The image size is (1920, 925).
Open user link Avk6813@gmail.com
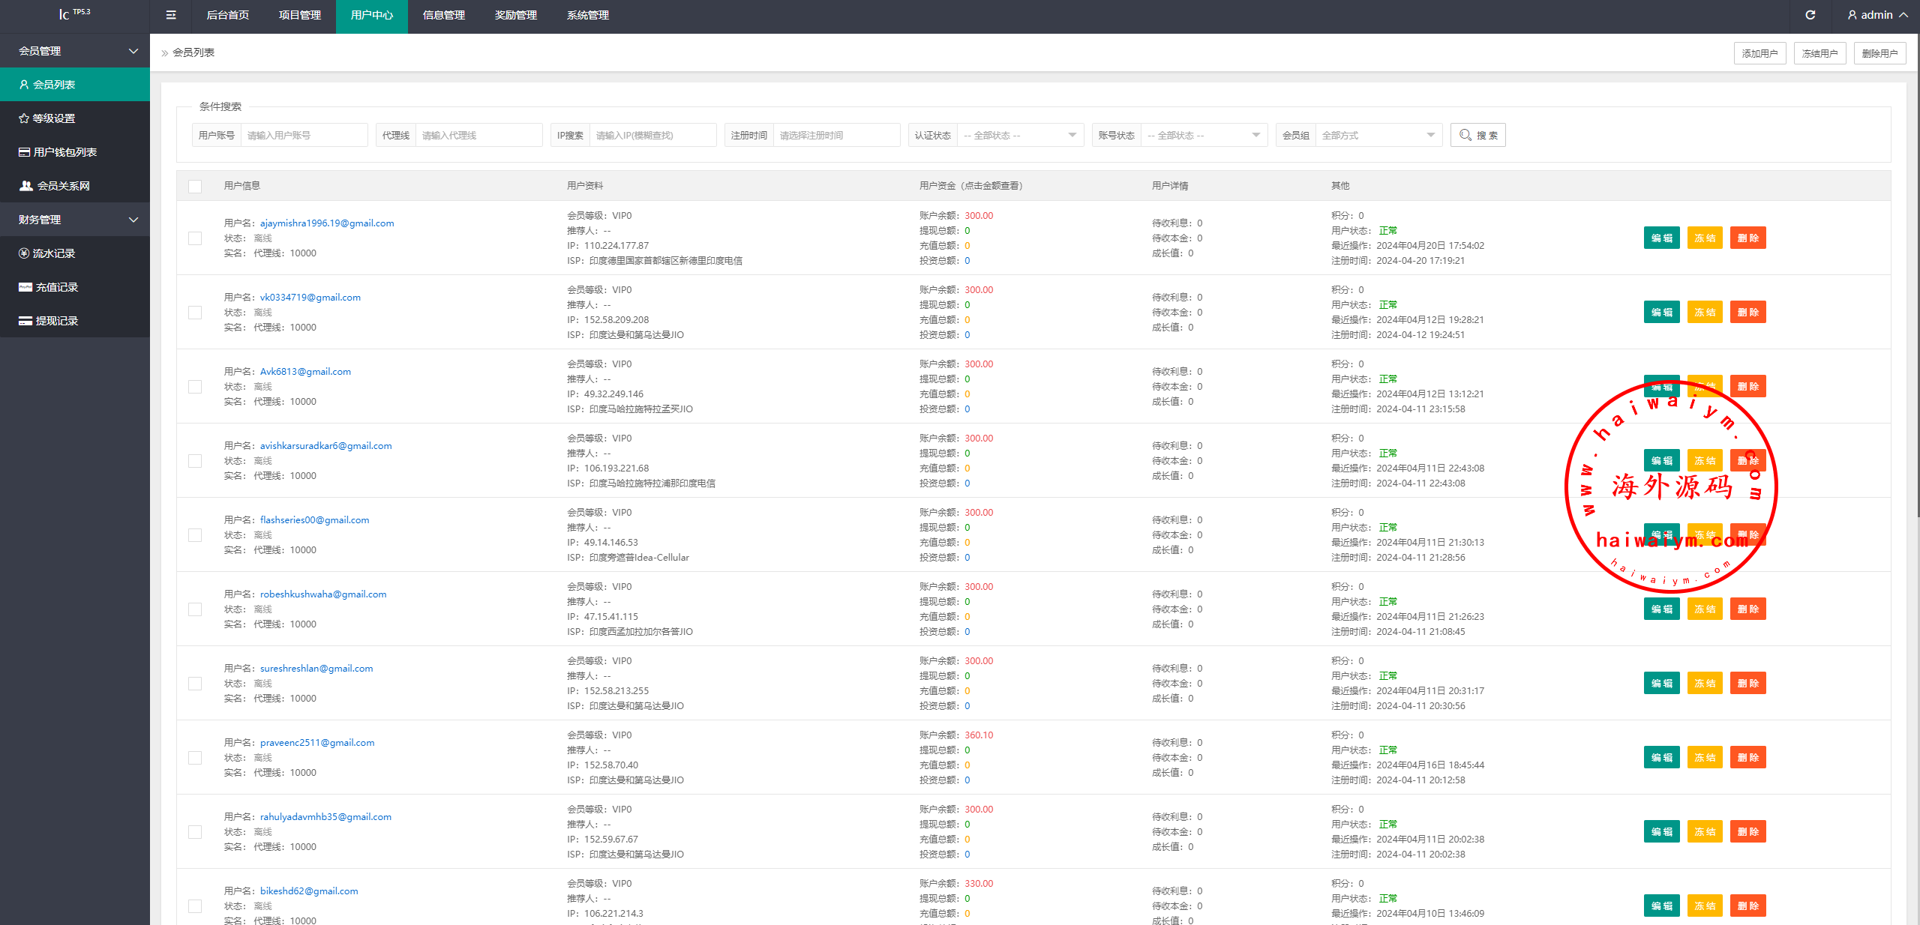305,372
